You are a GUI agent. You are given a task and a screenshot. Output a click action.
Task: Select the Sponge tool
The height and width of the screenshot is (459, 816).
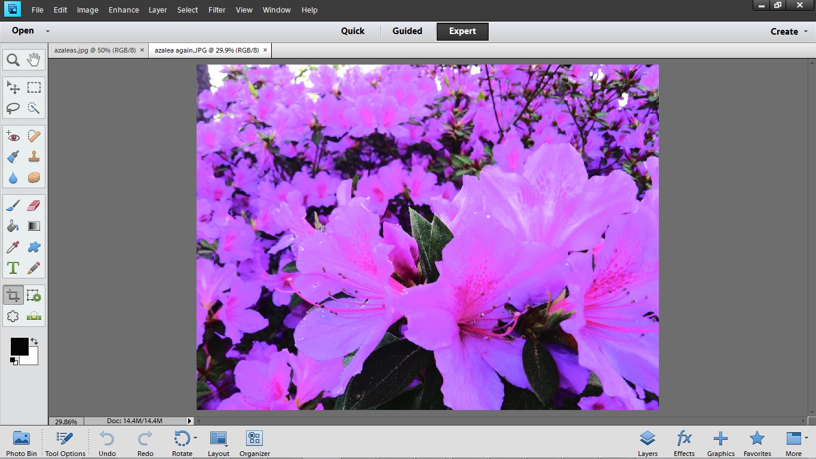34,178
